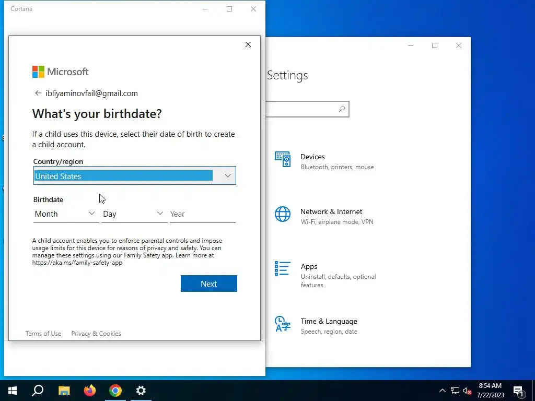Close the Microsoft birthdate dialog

pyautogui.click(x=248, y=44)
